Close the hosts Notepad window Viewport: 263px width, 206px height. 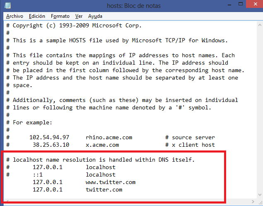tap(255, 4)
